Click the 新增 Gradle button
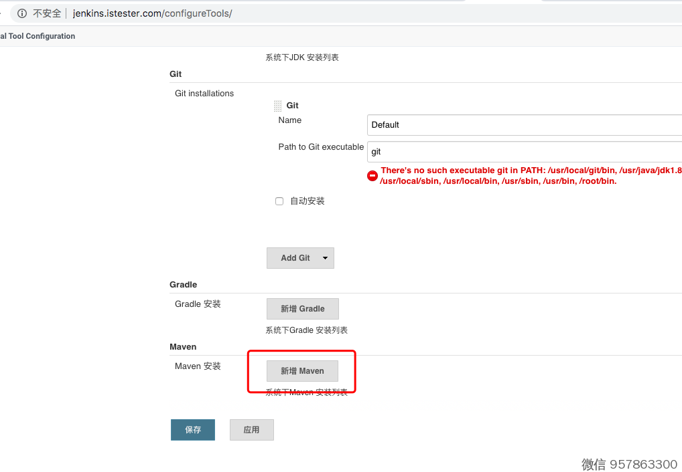Viewport: 682px width, 472px height. [x=302, y=309]
